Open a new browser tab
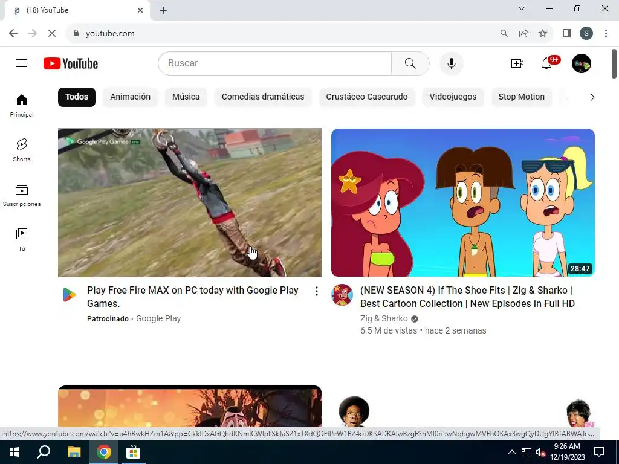This screenshot has width=619, height=464. 163,10
